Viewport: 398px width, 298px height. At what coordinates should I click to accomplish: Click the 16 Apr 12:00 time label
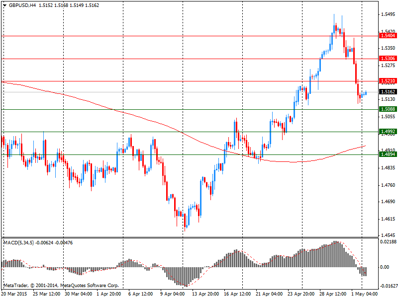pyautogui.click(x=237, y=294)
